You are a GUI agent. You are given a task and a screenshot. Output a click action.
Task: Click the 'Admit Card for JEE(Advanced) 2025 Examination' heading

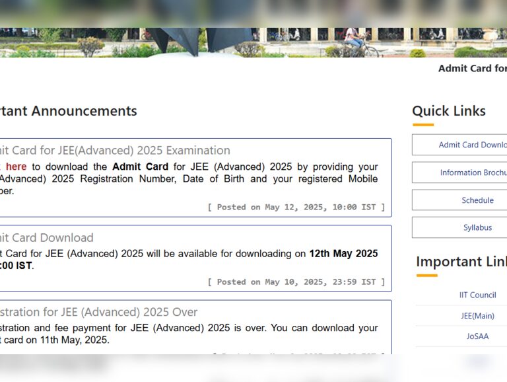tap(115, 151)
